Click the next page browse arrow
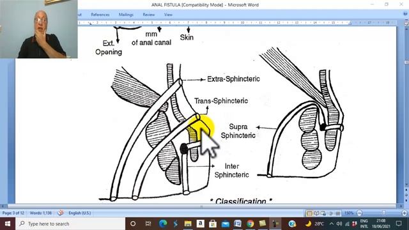Screen dimensions: 409x230 point(406,200)
